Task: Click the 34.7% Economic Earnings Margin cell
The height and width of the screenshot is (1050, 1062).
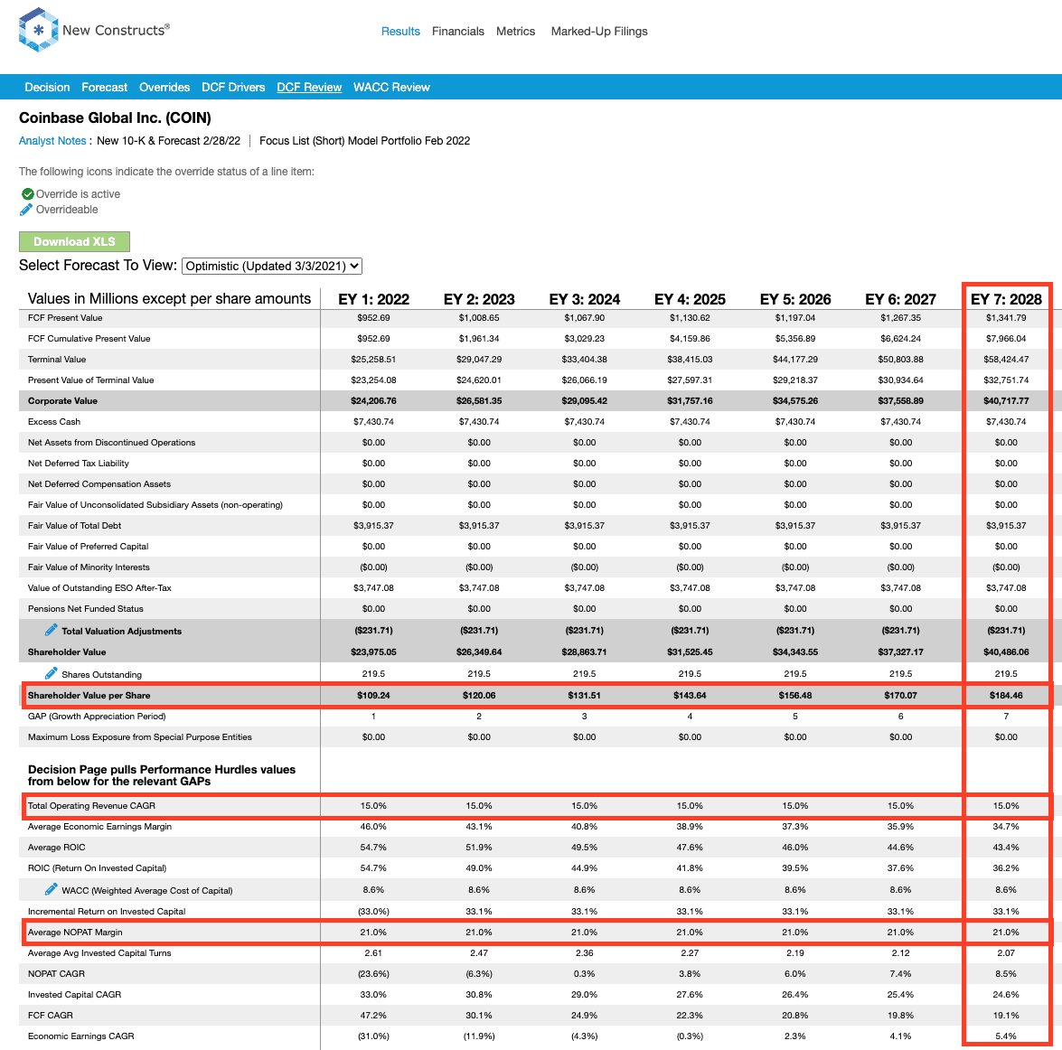Action: point(1006,827)
